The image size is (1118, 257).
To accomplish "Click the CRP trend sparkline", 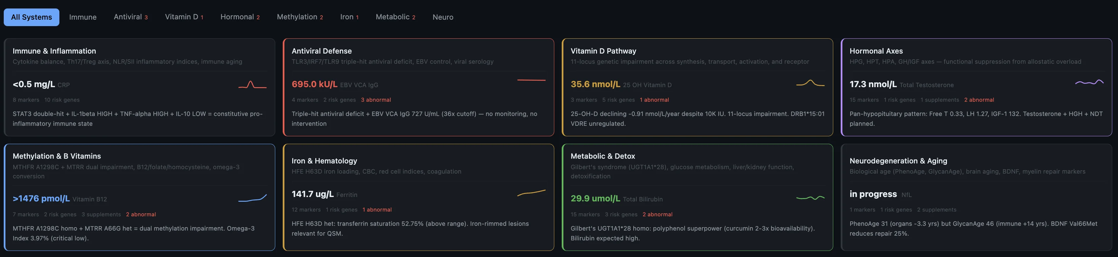I will click(x=252, y=84).
